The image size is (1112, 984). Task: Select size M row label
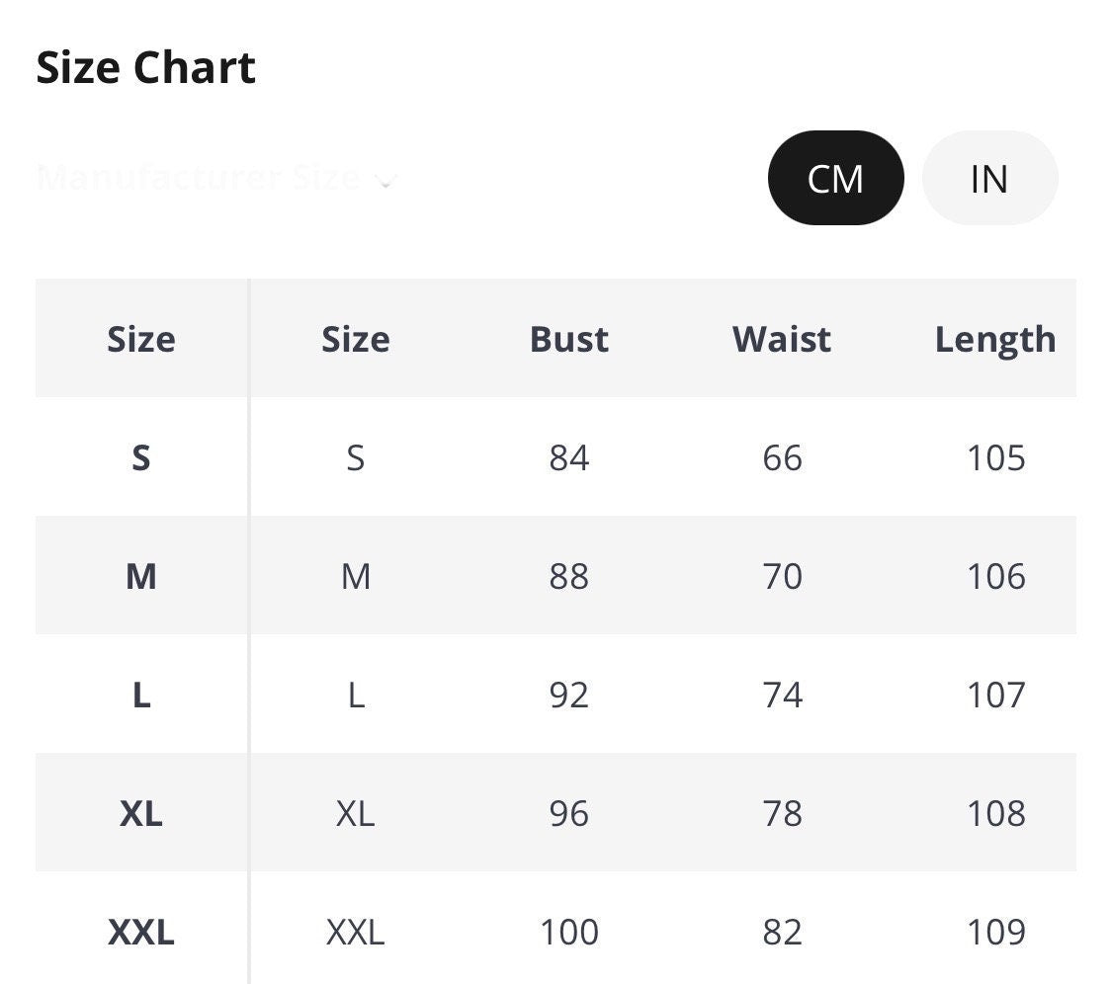[141, 576]
